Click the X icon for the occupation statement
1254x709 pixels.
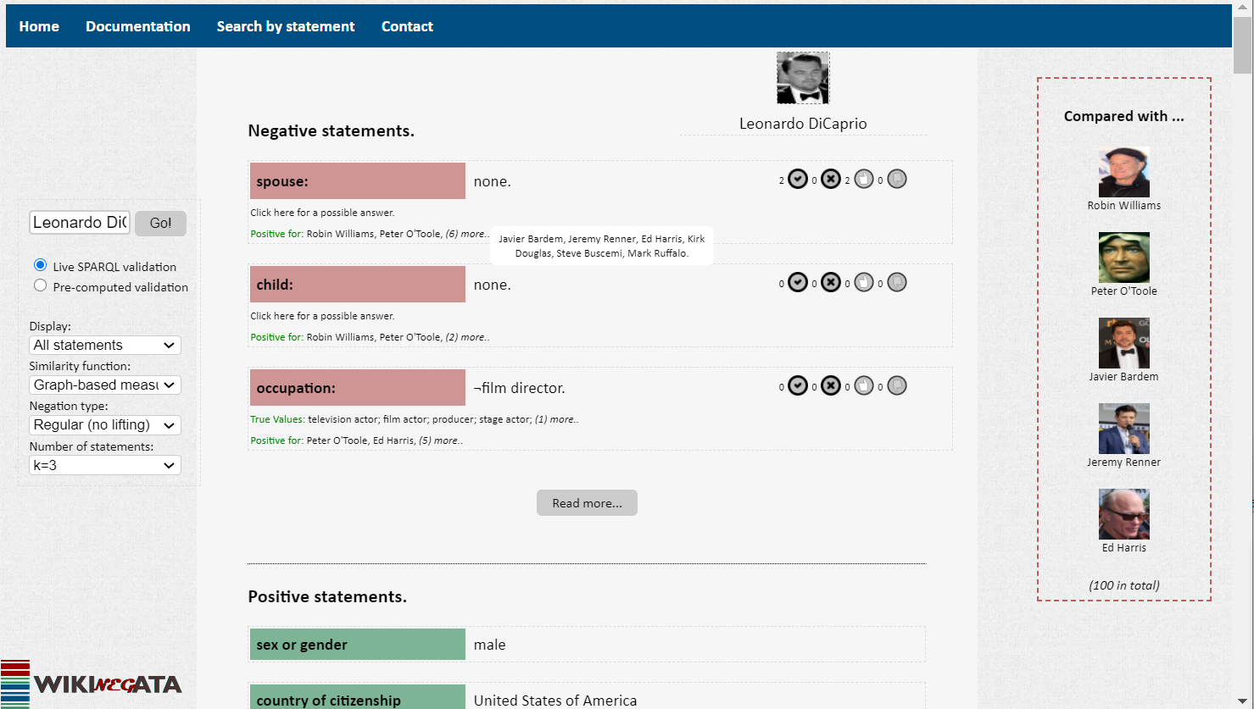click(831, 385)
